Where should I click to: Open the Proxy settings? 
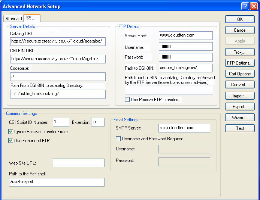pyautogui.click(x=240, y=52)
